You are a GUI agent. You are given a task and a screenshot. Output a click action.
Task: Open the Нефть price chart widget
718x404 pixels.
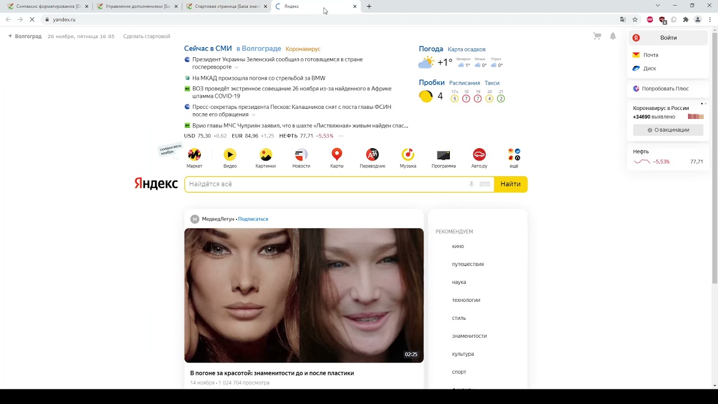pos(668,157)
